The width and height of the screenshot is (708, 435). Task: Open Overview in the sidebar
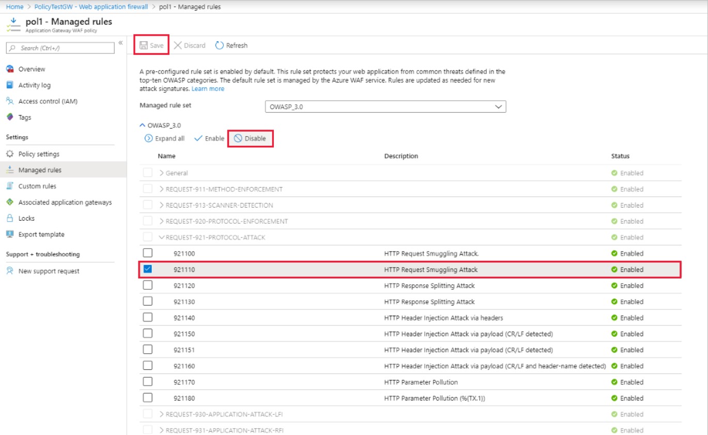pyautogui.click(x=32, y=69)
